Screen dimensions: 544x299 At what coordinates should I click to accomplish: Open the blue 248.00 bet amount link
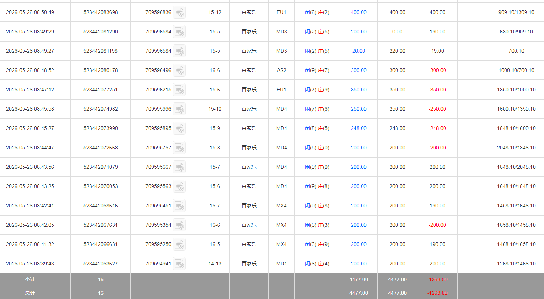358,128
